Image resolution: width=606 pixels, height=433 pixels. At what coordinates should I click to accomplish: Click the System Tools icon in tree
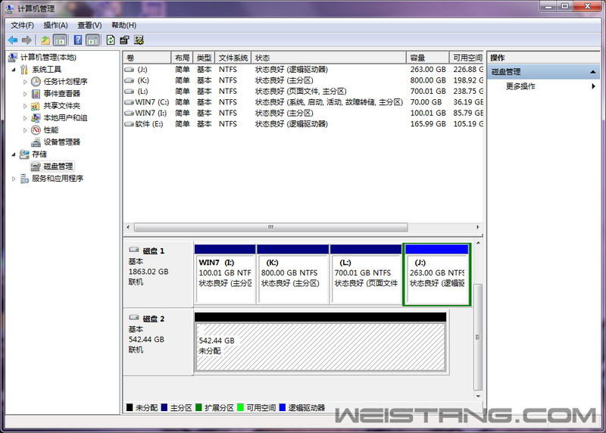[x=24, y=70]
